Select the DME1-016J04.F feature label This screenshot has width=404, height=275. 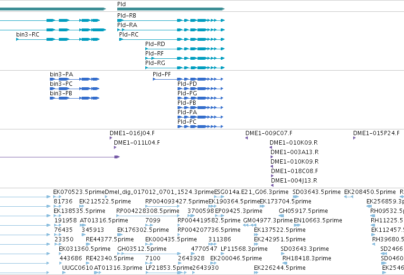[x=132, y=133]
